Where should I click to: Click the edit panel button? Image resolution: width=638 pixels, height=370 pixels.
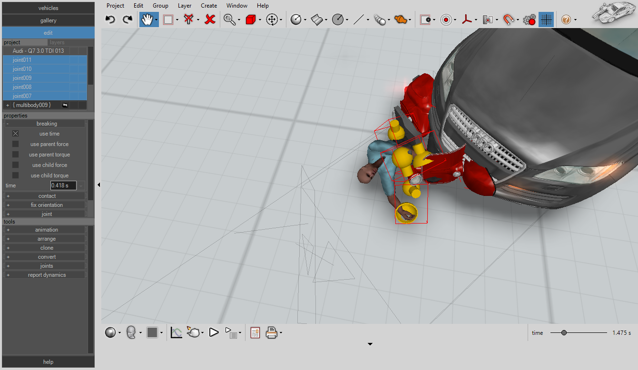point(48,33)
